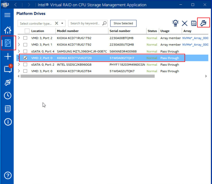
Task: Sort by the Location column header
Action: click(38, 31)
